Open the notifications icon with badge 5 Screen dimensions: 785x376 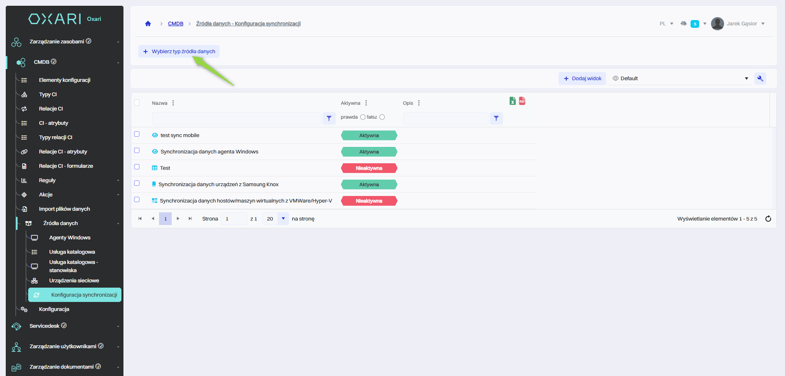(694, 24)
